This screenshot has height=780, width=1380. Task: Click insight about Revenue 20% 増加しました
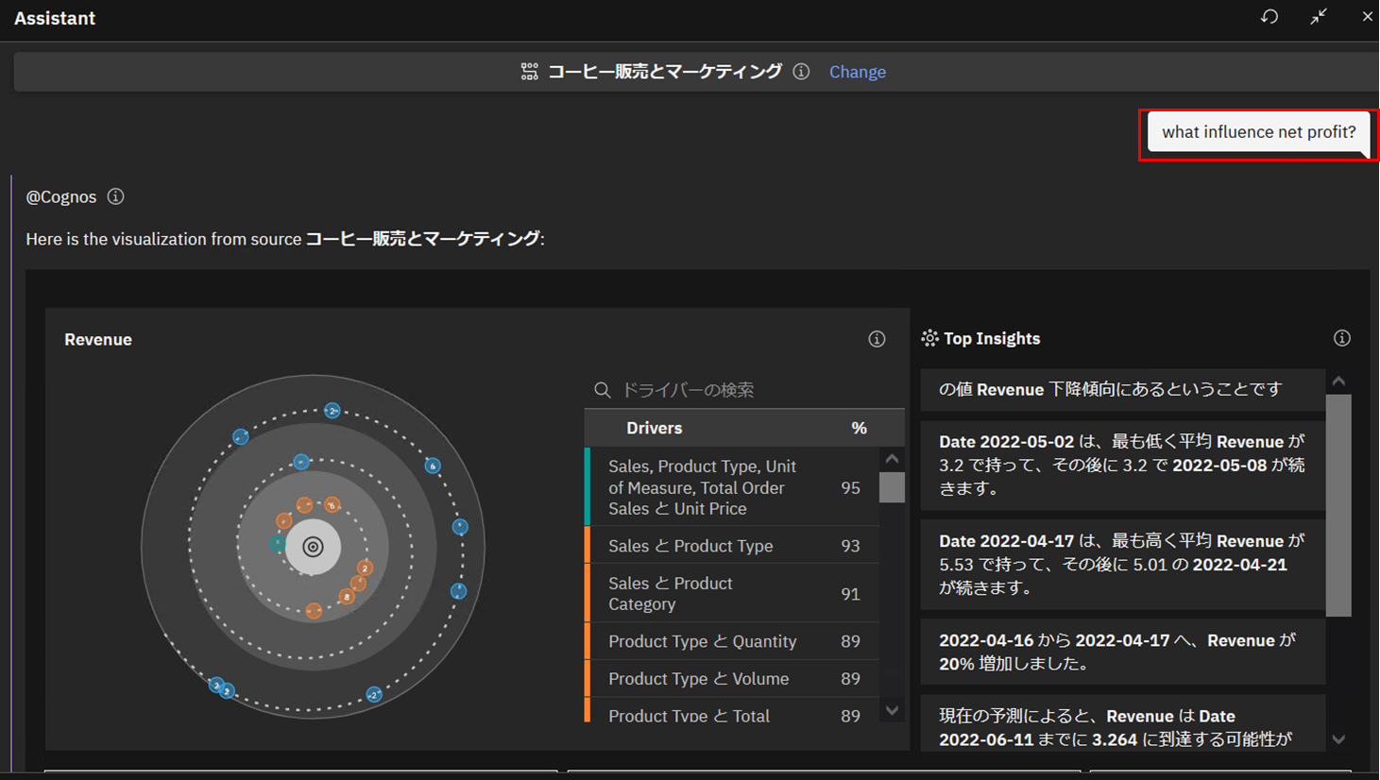point(1122,652)
